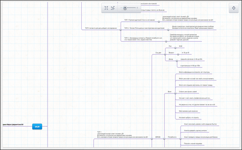The image size is (242, 150).
Task: Click the zoom-out minus icon
Action: coord(121,8)
